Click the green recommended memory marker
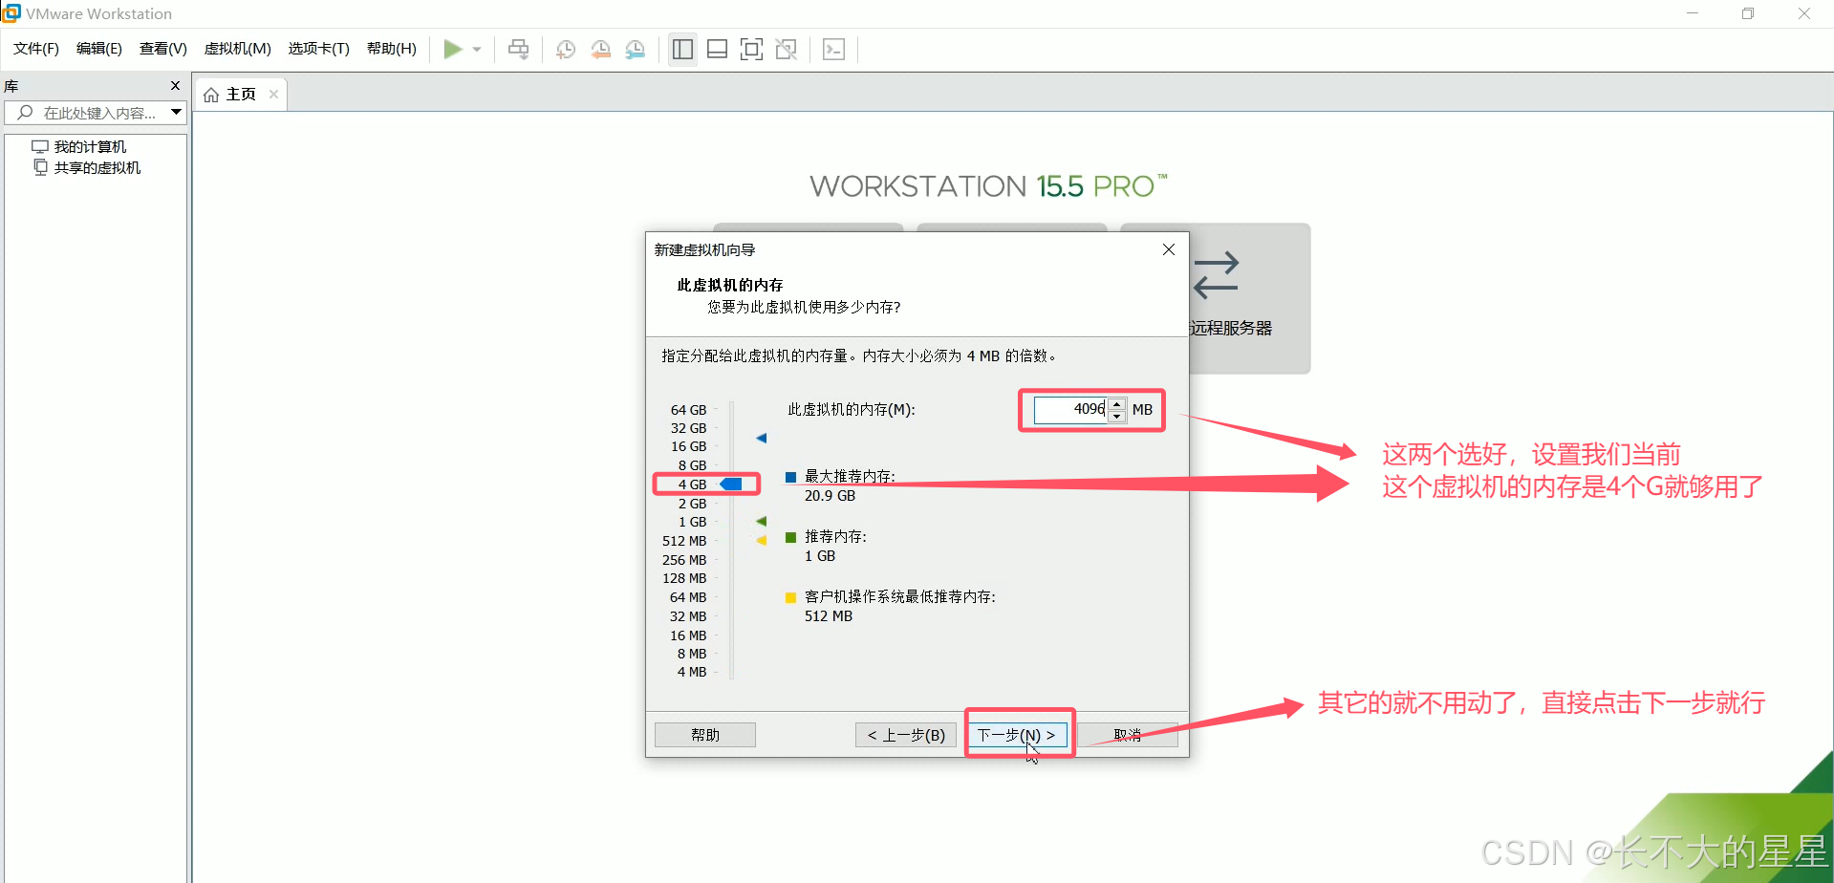This screenshot has height=883, width=1834. tap(762, 522)
